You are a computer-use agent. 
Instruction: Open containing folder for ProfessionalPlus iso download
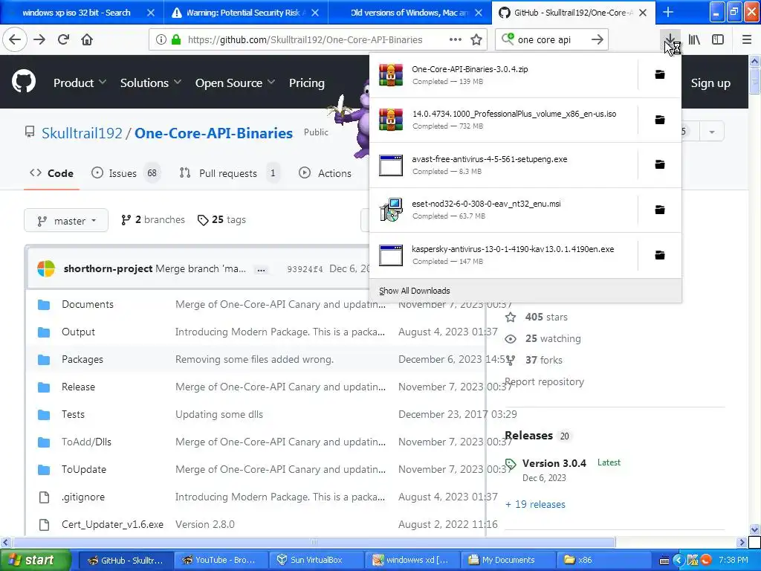pyautogui.click(x=660, y=120)
